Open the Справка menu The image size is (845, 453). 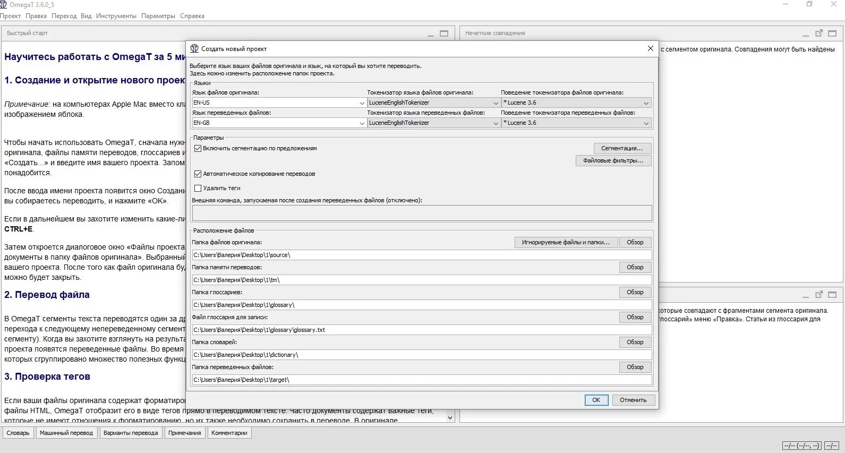pyautogui.click(x=192, y=16)
